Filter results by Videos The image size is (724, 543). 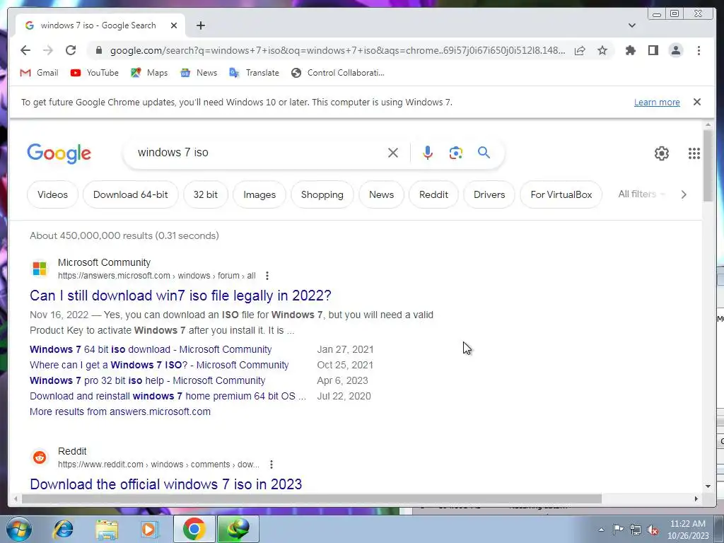coord(52,195)
